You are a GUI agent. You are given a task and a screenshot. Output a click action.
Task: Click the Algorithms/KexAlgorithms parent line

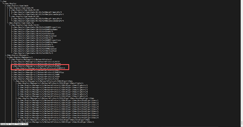pyautogui.click(x=54, y=120)
